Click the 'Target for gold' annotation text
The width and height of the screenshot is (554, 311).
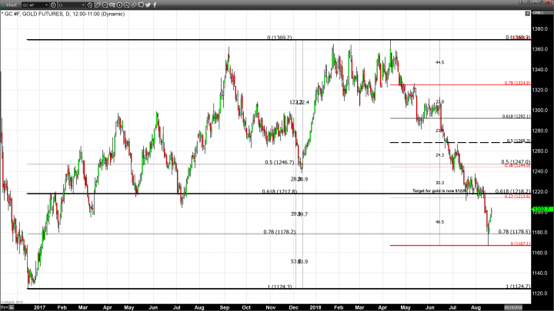[x=440, y=189]
